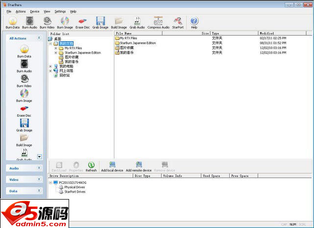Expand My RTX Files tree node
The width and height of the screenshot is (314, 228).
[56, 48]
